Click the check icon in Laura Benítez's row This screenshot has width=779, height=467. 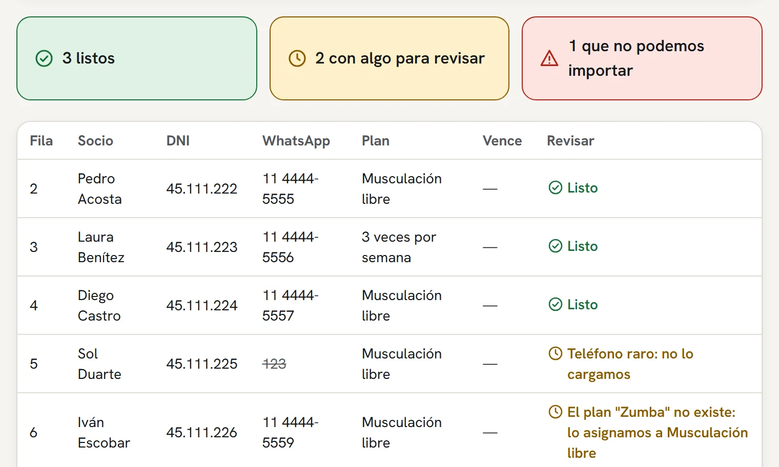pyautogui.click(x=556, y=246)
